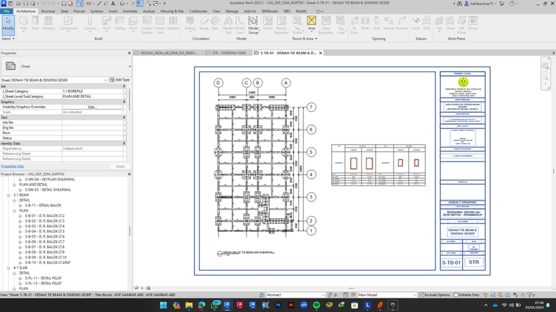This screenshot has height=312, width=556.
Task: Close the Properties panel
Action: coord(129,53)
